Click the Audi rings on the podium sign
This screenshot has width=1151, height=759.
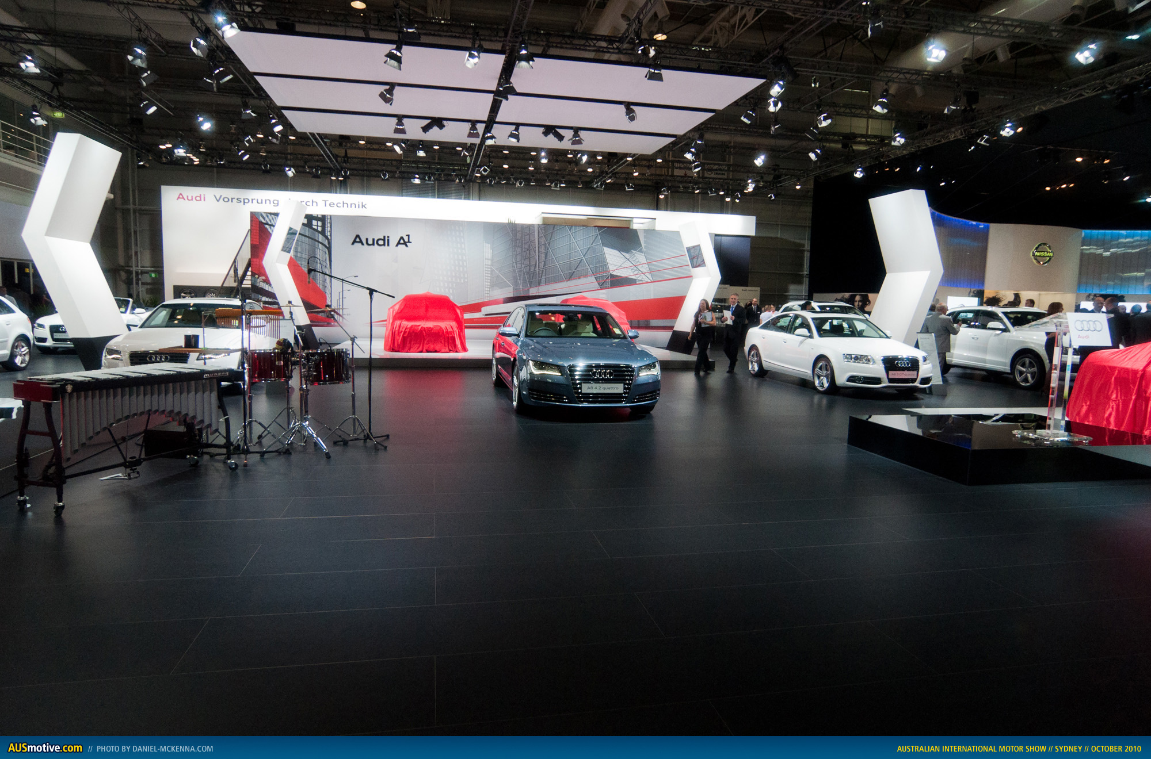click(1088, 326)
